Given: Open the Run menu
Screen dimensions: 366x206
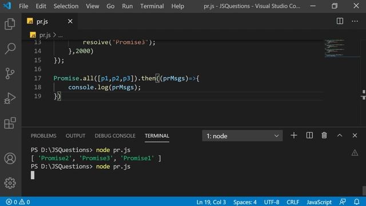Looking at the screenshot, I should (127, 6).
